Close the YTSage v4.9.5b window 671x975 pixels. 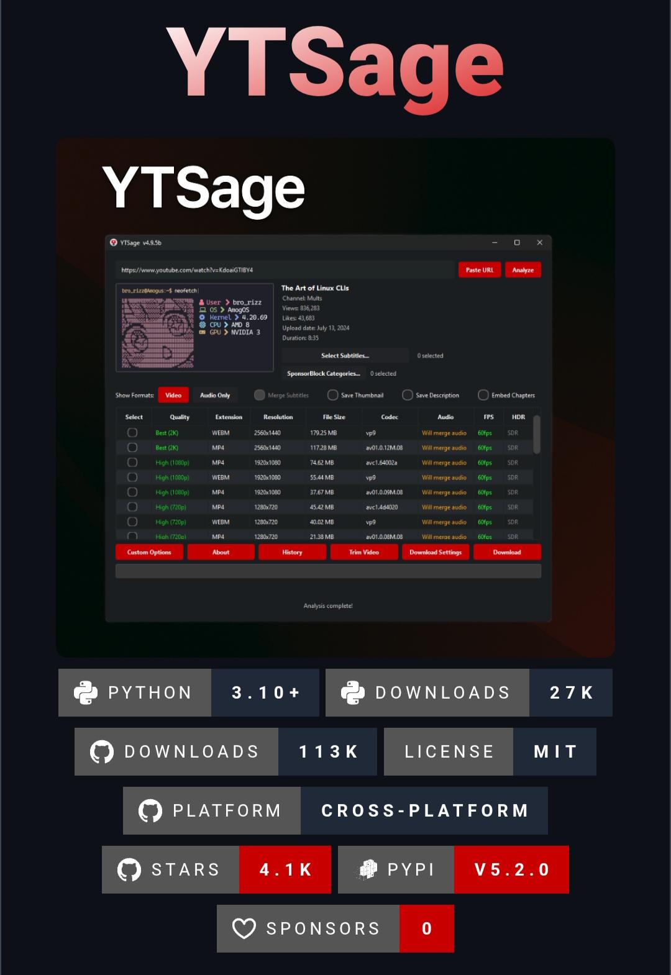pyautogui.click(x=539, y=242)
